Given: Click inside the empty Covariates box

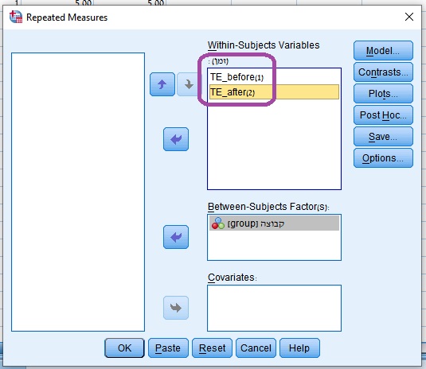Looking at the screenshot, I should click(274, 308).
